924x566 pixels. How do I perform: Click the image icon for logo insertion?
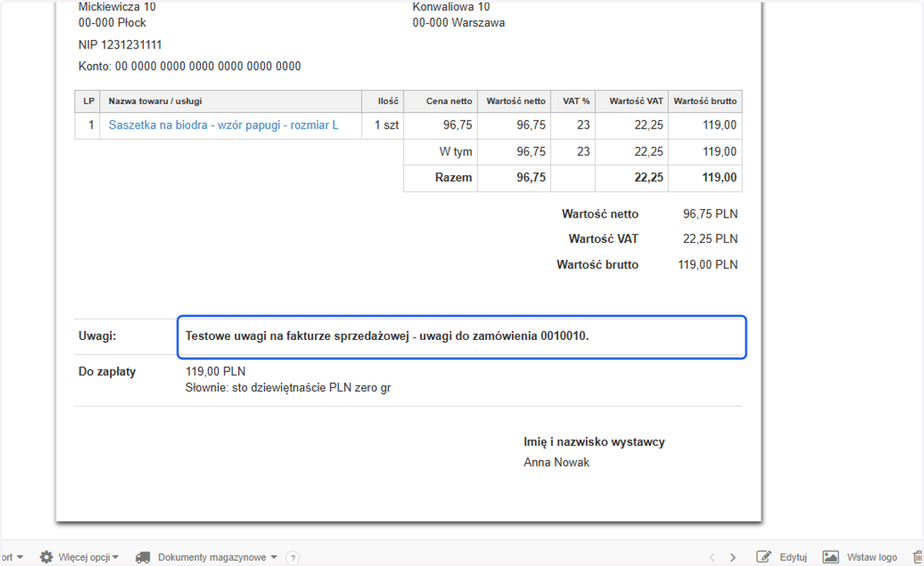[830, 557]
